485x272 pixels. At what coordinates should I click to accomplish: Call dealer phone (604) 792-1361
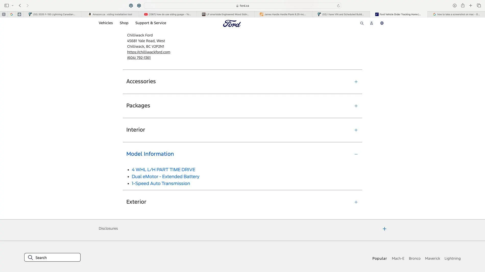coord(139,58)
